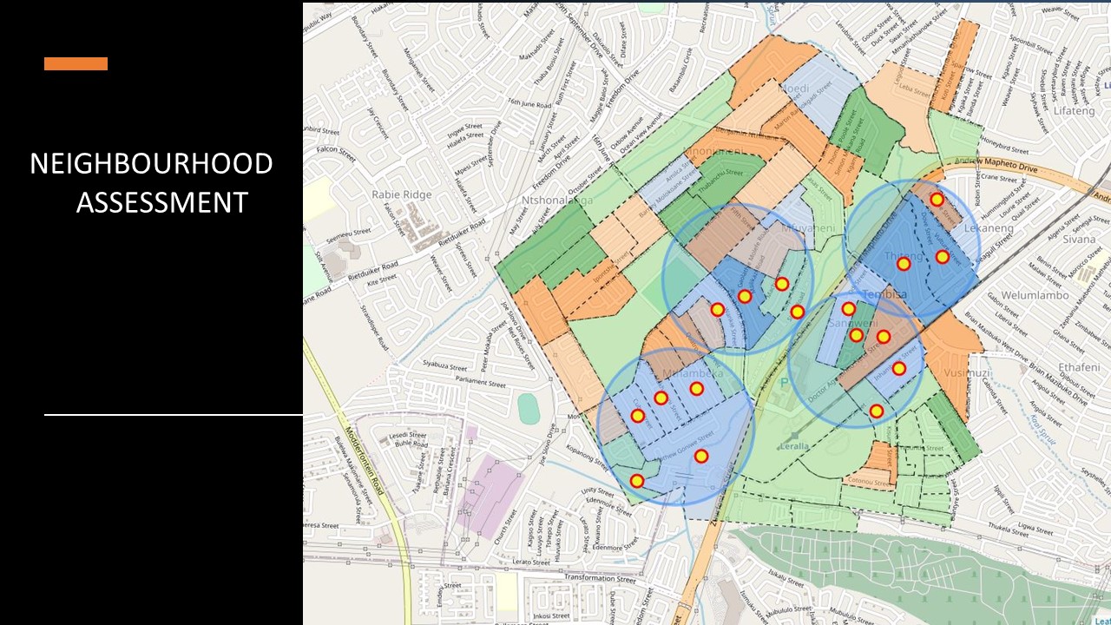The image size is (1111, 625).
Task: Click the yellow marker on the Thiteng label
Action: click(904, 264)
